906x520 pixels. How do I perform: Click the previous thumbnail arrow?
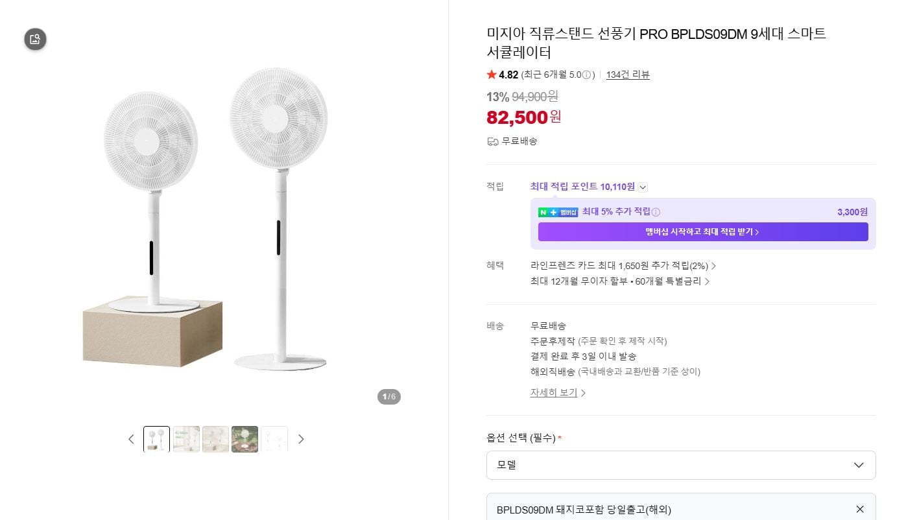[x=131, y=439]
